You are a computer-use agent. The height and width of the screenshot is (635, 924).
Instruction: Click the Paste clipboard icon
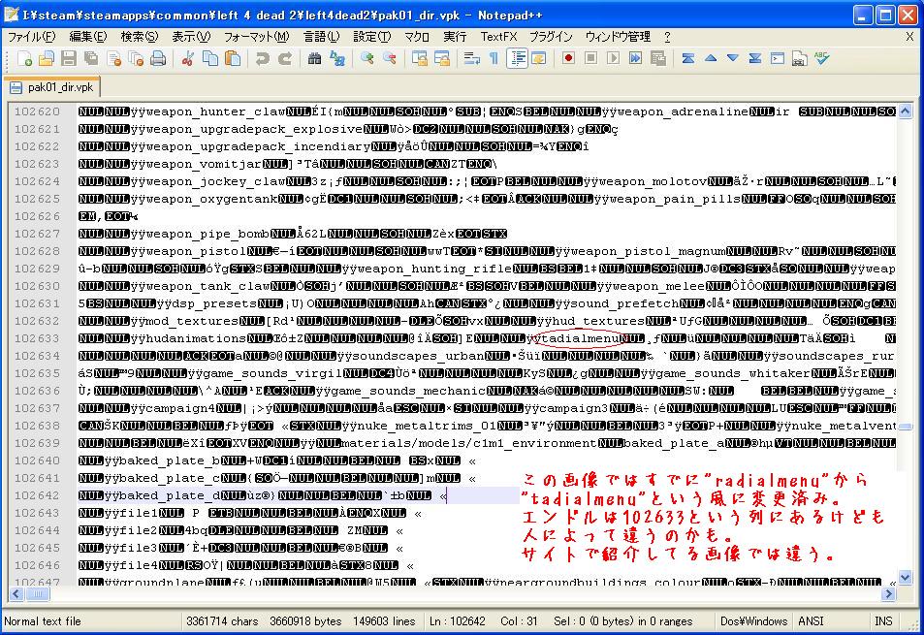pos(233,58)
